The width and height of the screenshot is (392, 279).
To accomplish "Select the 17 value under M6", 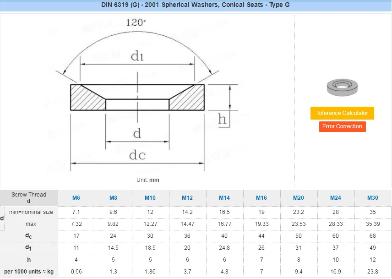I will click(x=76, y=236).
